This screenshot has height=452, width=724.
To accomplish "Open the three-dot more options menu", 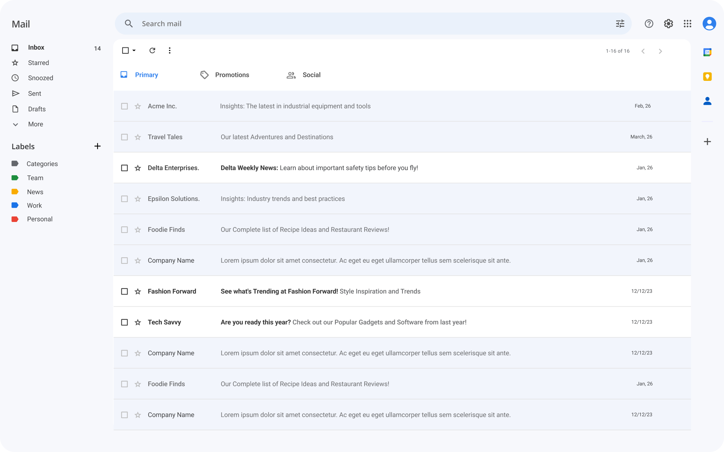I will point(170,50).
